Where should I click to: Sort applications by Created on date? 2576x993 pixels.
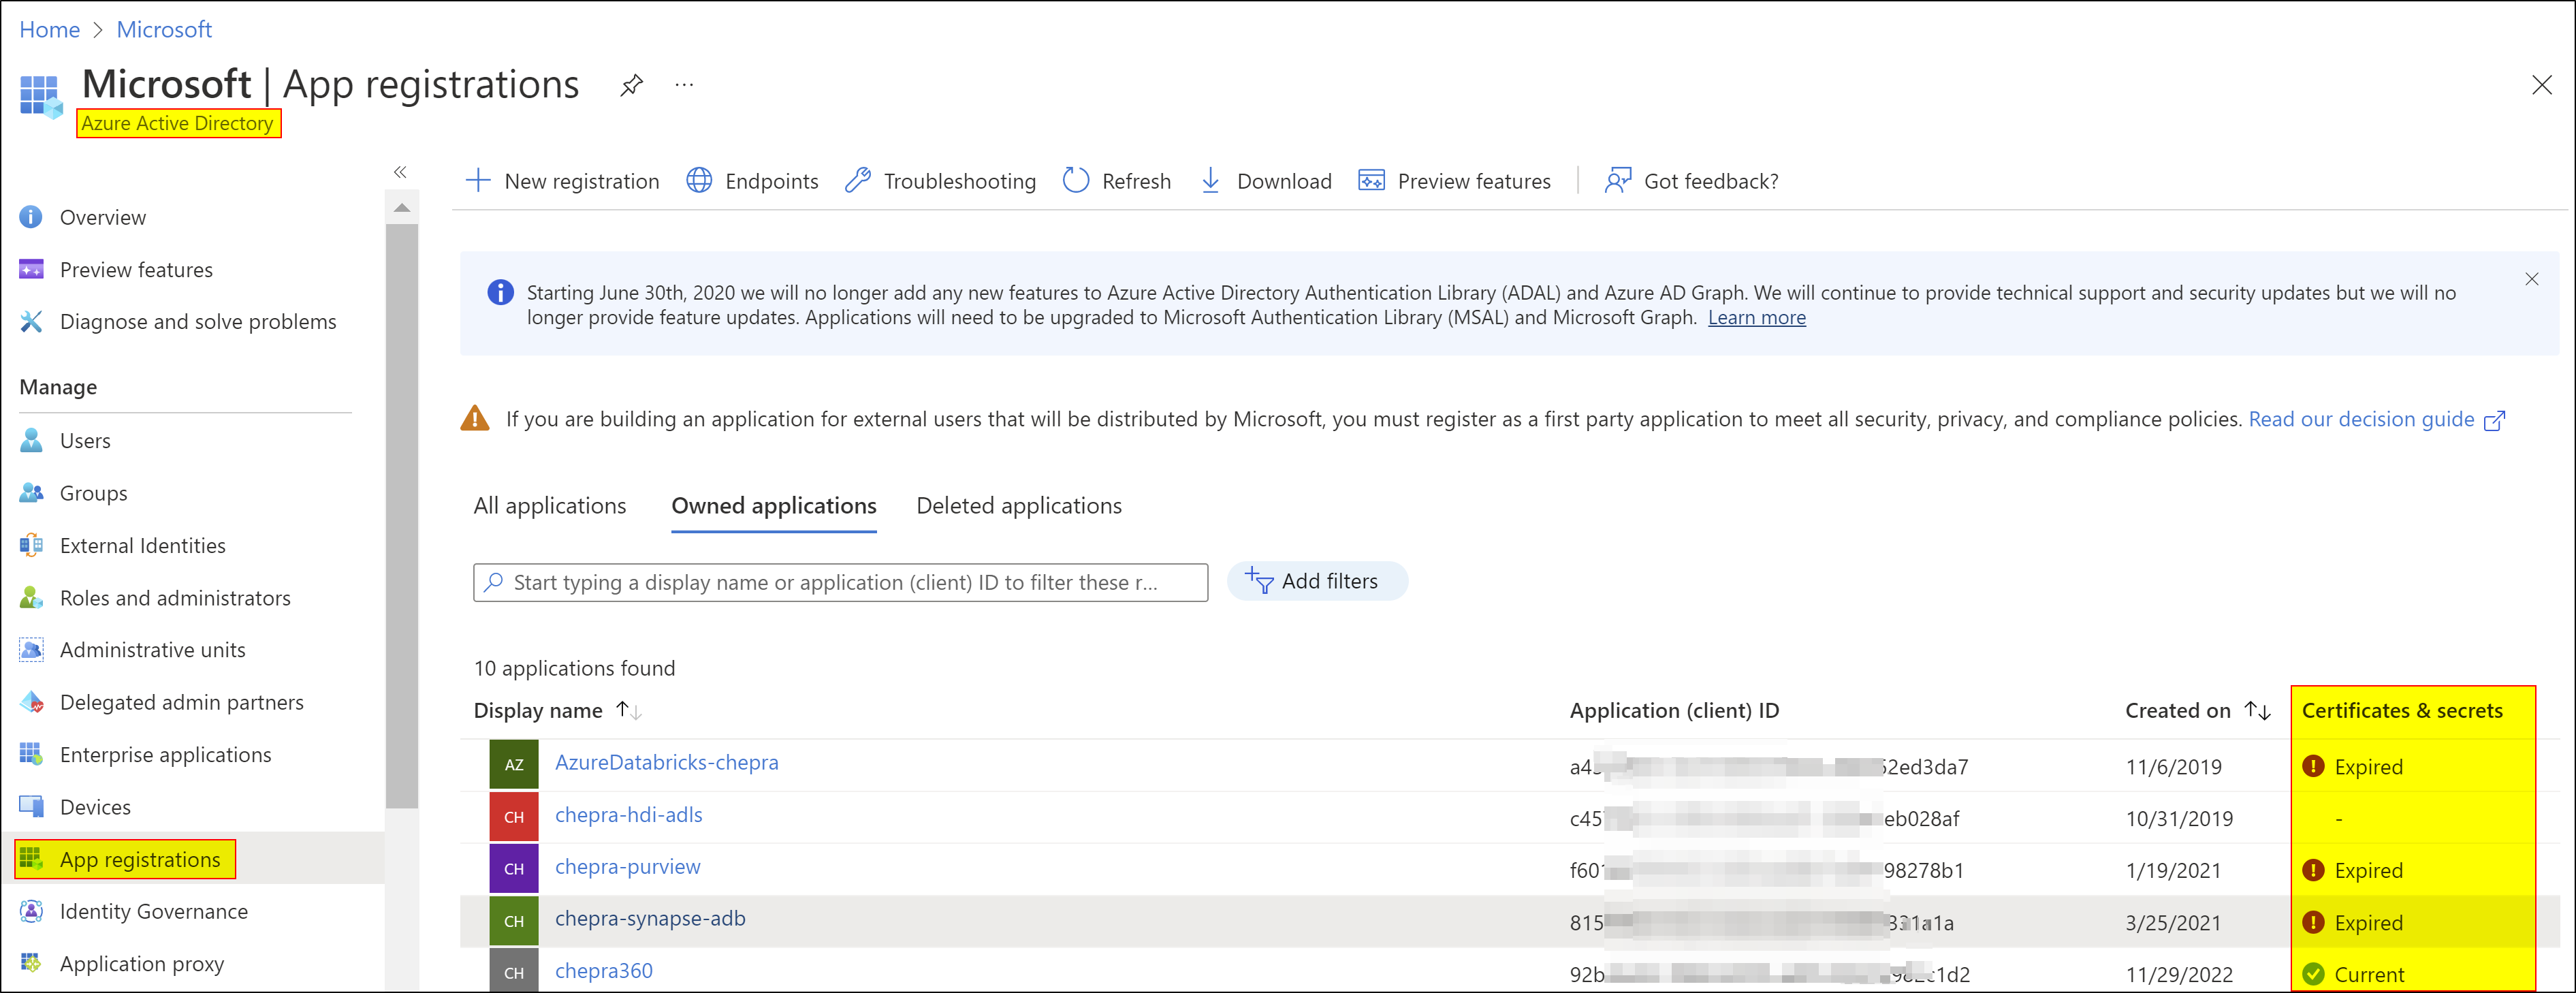2258,710
